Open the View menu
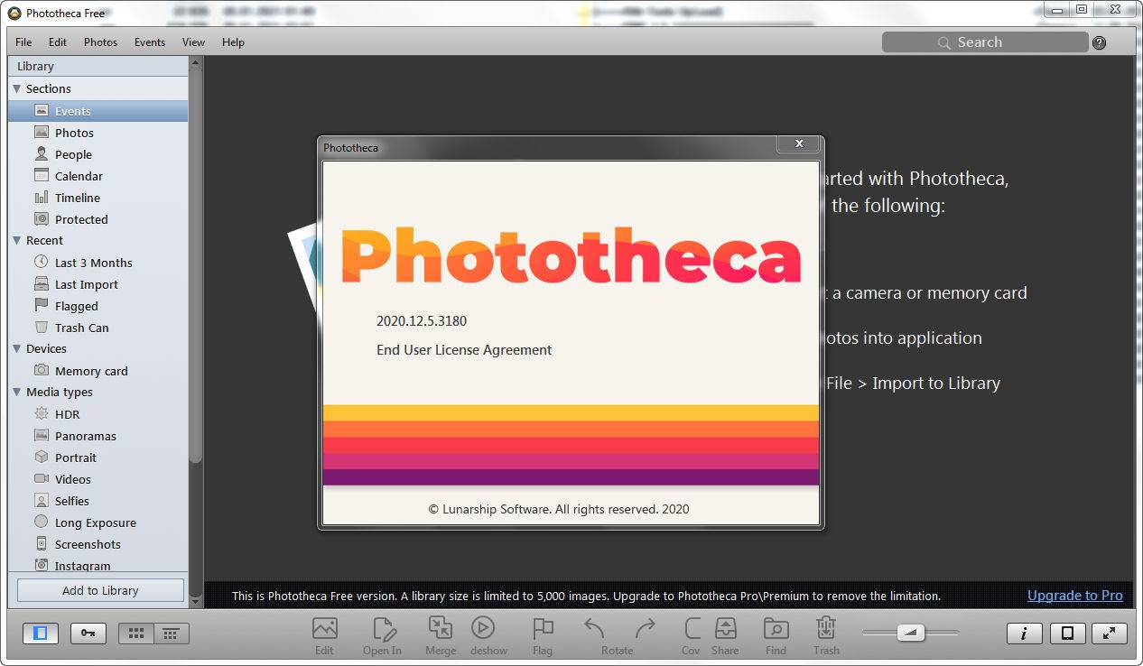Screen dimensions: 1143x666 coord(193,42)
